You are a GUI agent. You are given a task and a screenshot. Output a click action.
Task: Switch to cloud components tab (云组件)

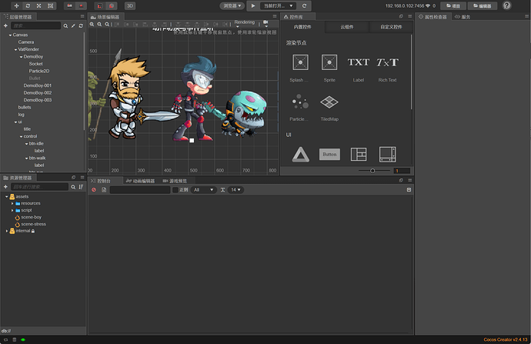(347, 27)
